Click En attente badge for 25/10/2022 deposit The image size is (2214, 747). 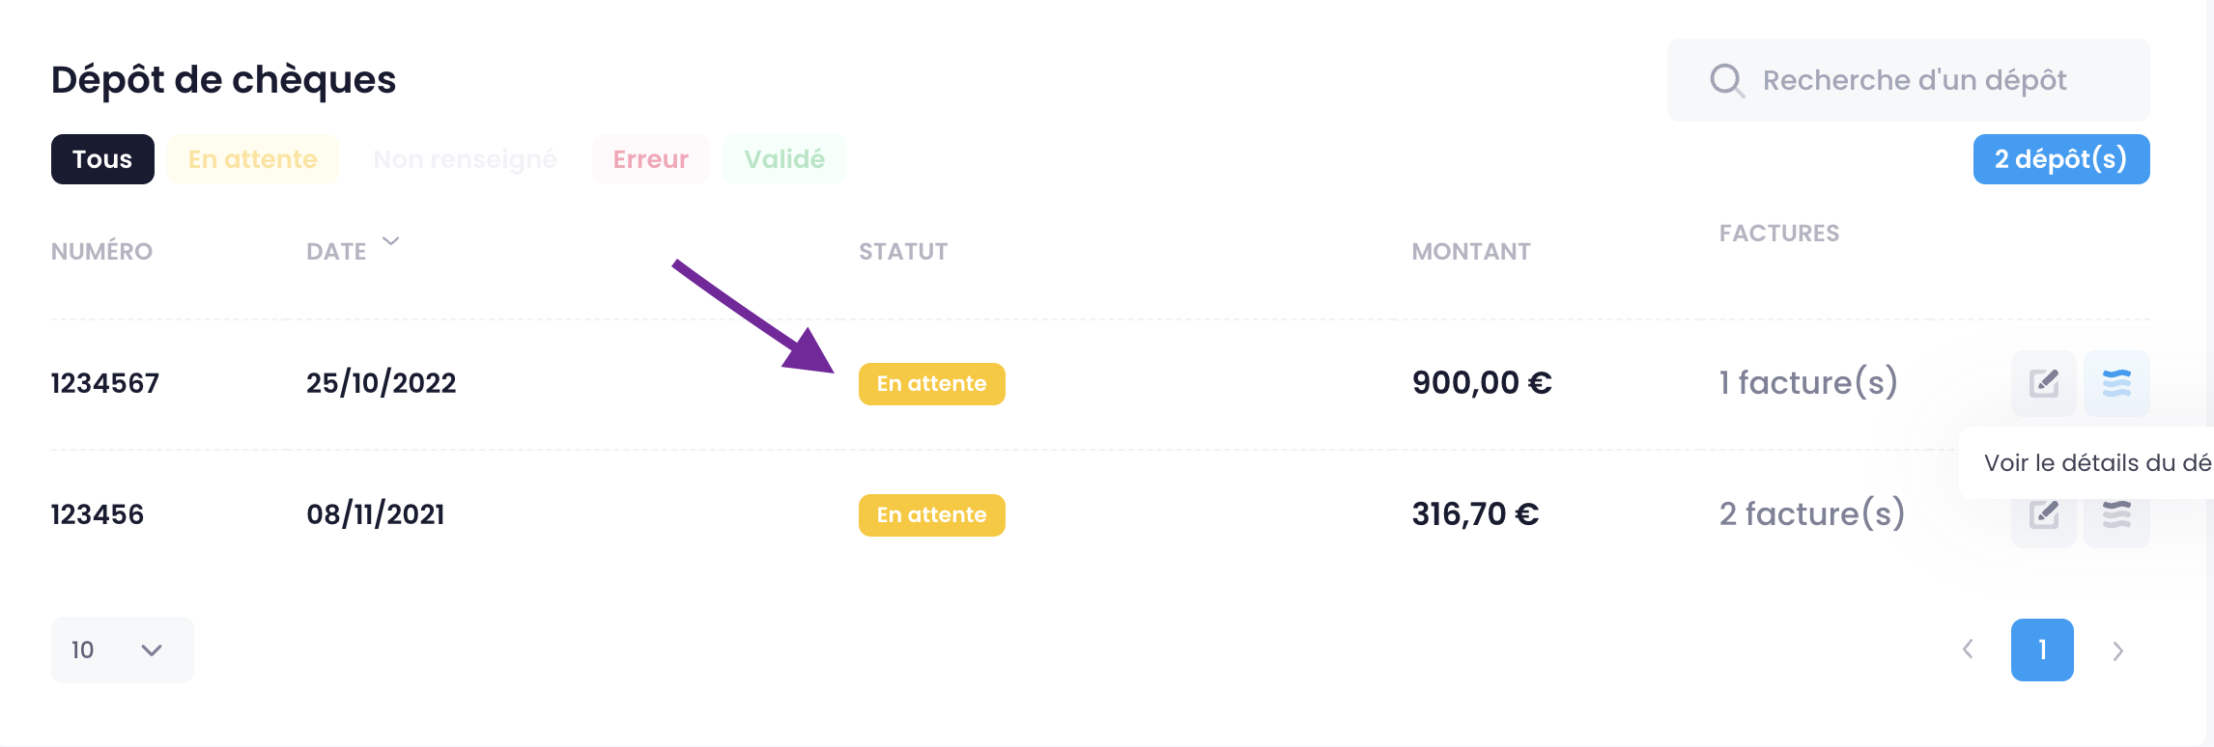(932, 384)
